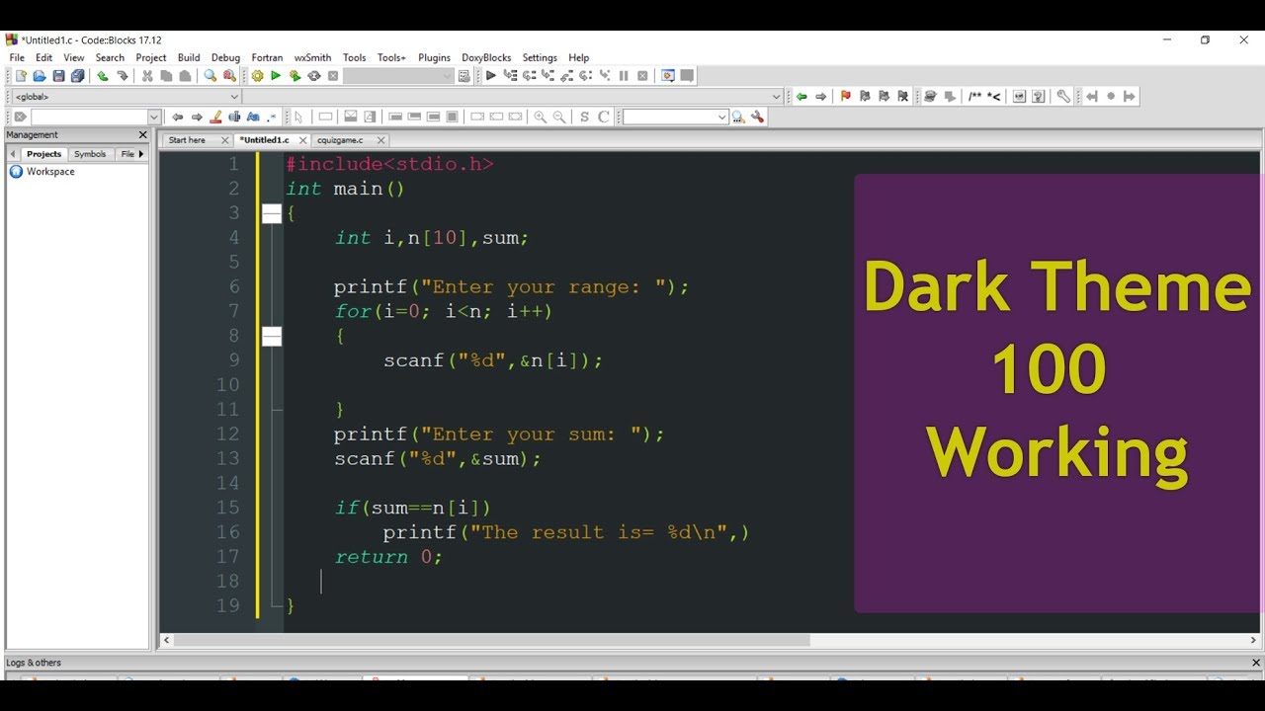
Task: Switch to the cquizgame.c tab
Action: (340, 140)
